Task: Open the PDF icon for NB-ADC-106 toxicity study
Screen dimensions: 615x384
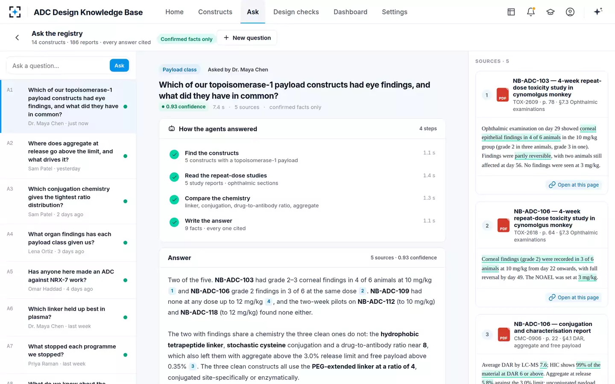Action: [x=504, y=225]
